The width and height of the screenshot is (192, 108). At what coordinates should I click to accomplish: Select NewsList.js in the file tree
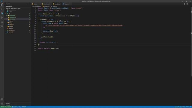pos(13,19)
